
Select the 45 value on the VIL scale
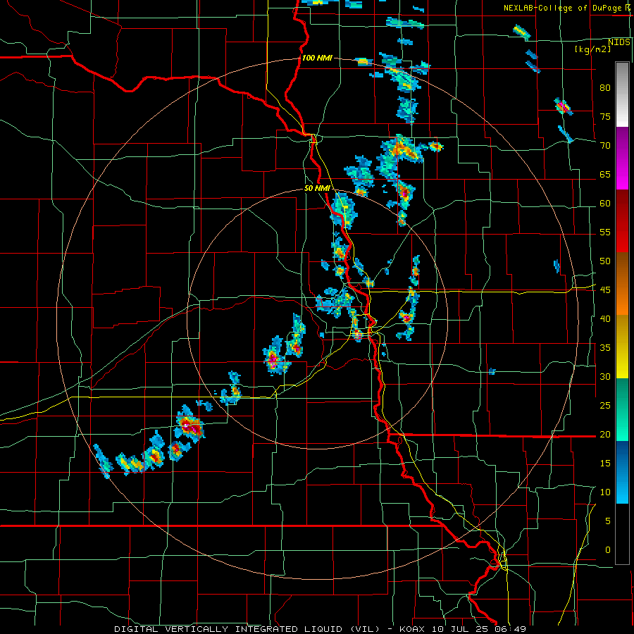[x=605, y=290]
